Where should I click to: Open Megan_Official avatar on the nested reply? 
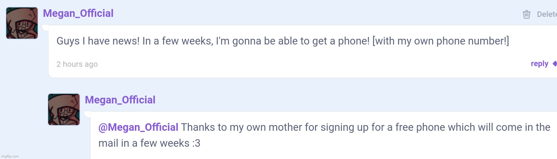[64, 109]
